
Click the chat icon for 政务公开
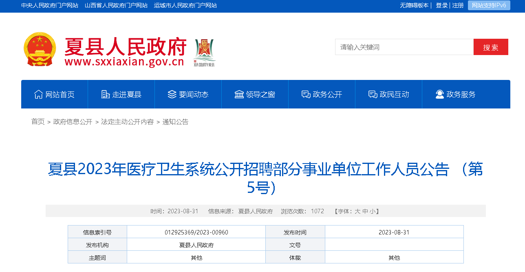point(306,94)
